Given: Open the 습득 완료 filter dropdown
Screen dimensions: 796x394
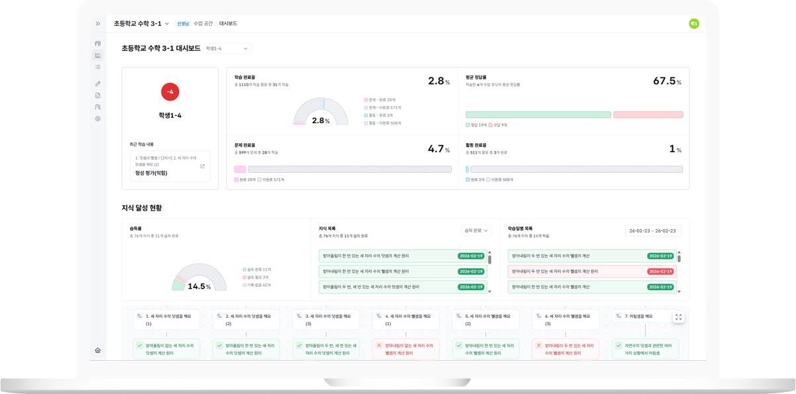Looking at the screenshot, I should coord(476,230).
